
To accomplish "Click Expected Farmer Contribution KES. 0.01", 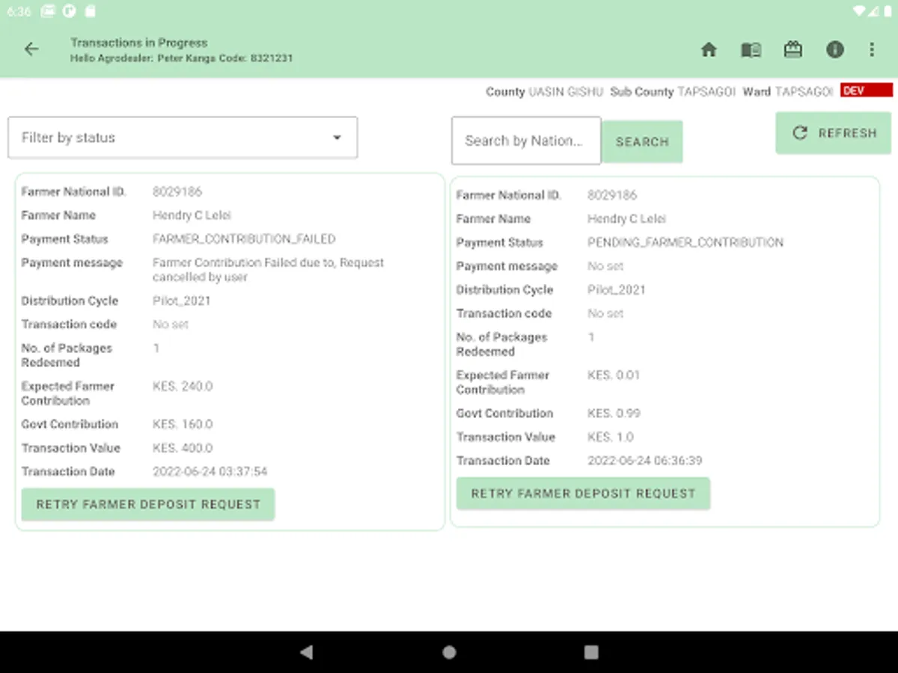I will tap(614, 375).
